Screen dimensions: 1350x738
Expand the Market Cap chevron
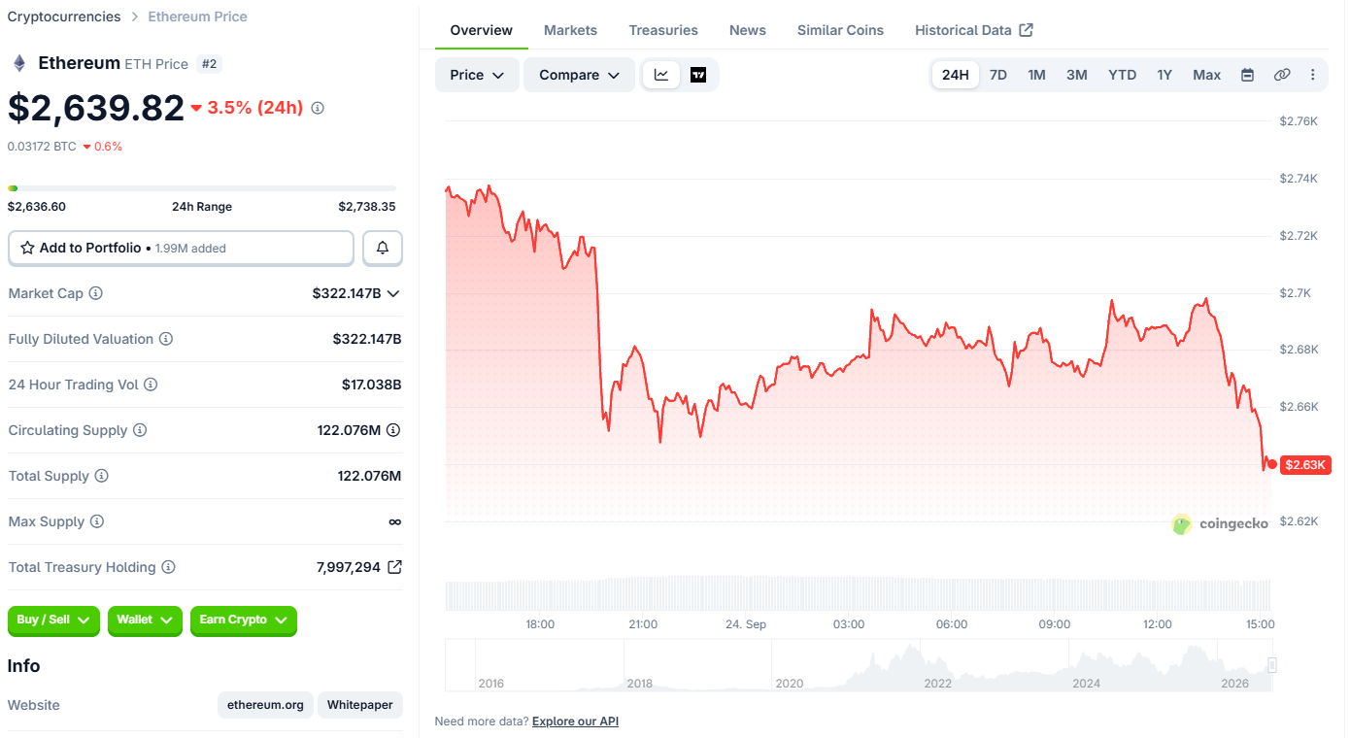tap(393, 293)
